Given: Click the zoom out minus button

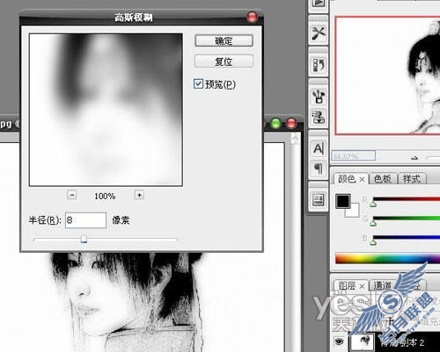Looking at the screenshot, I should click(x=72, y=195).
